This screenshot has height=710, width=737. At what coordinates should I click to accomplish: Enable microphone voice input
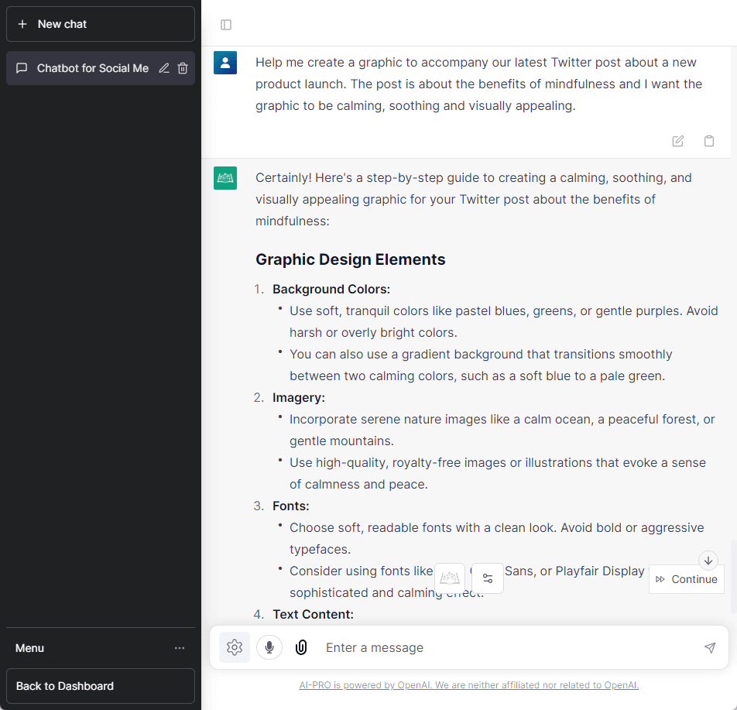tap(269, 647)
